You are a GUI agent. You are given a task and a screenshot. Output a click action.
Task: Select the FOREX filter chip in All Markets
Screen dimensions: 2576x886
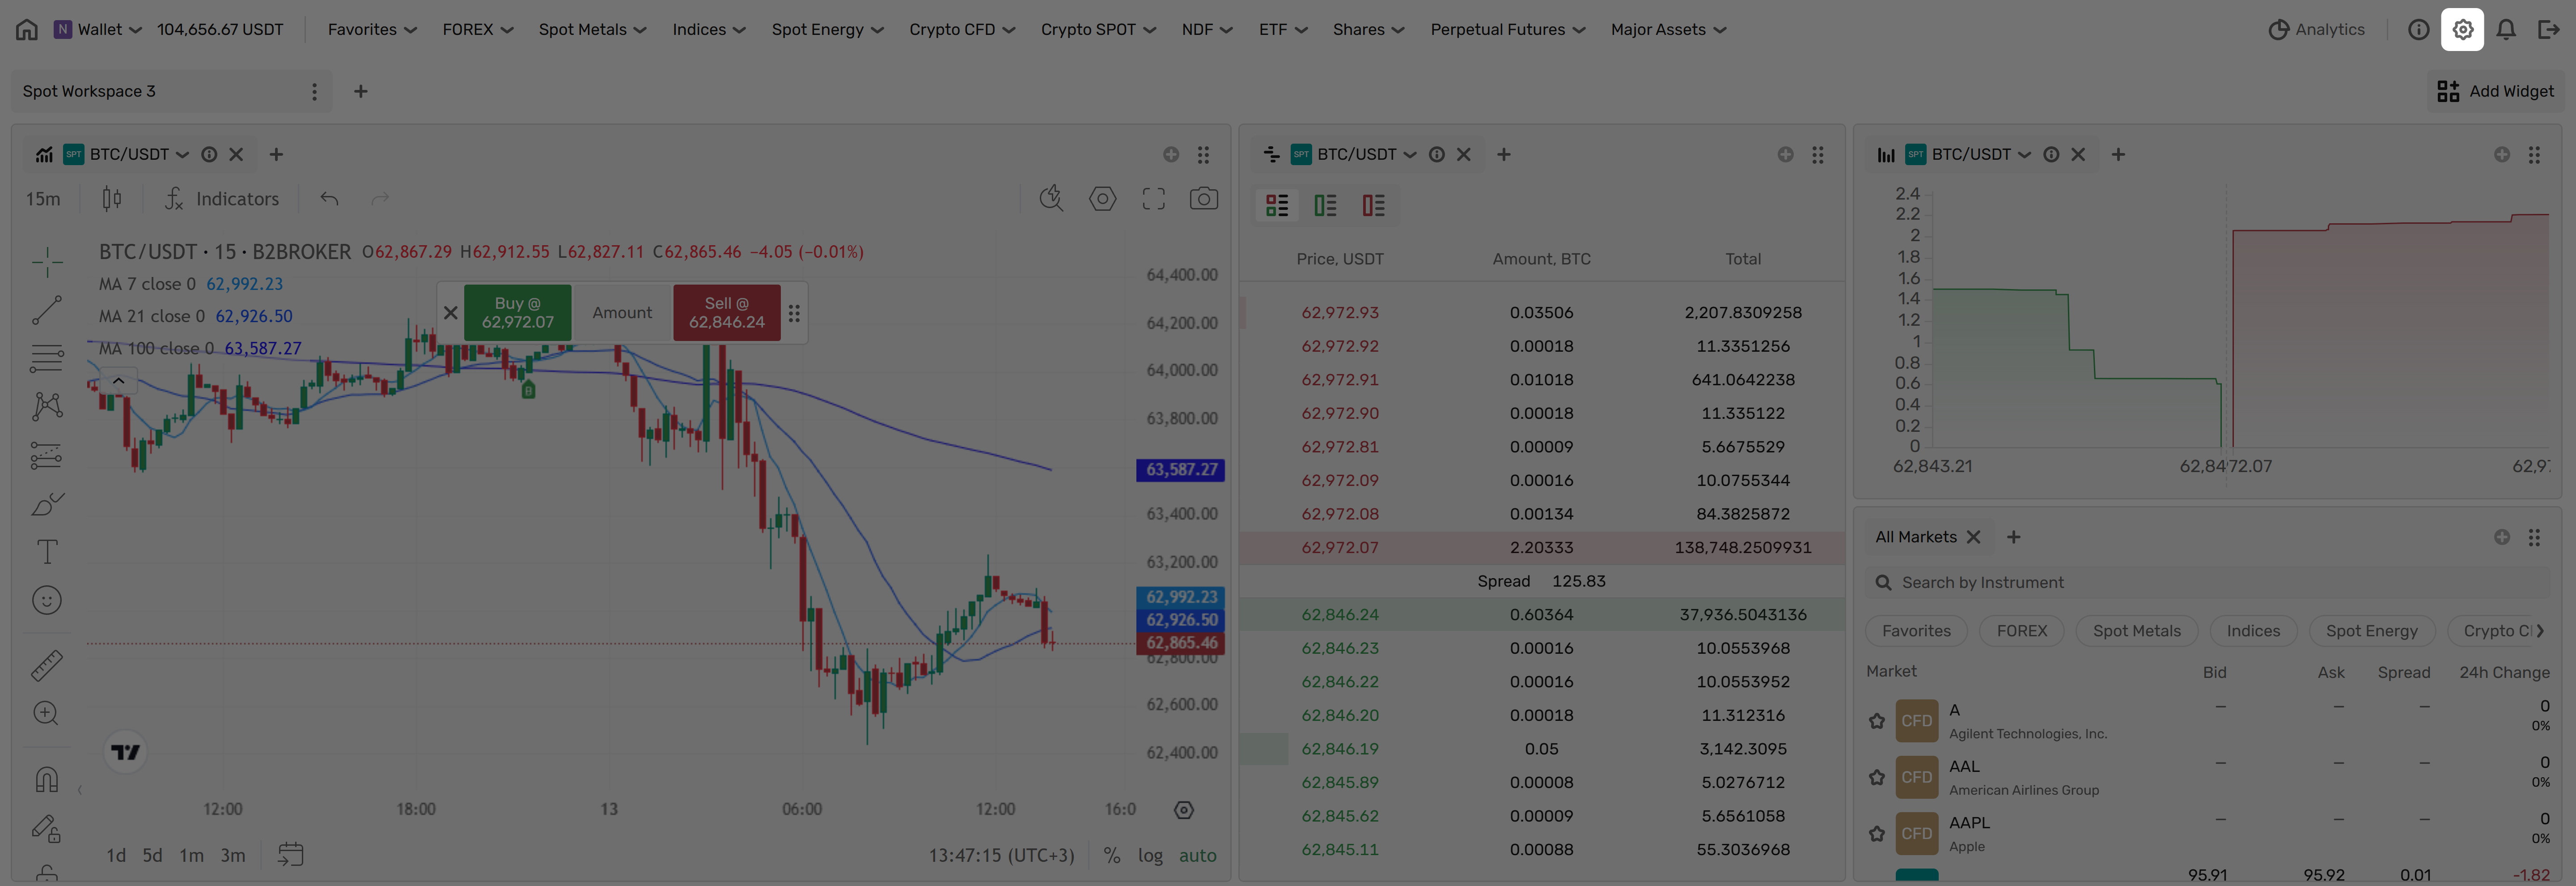[x=2021, y=631]
